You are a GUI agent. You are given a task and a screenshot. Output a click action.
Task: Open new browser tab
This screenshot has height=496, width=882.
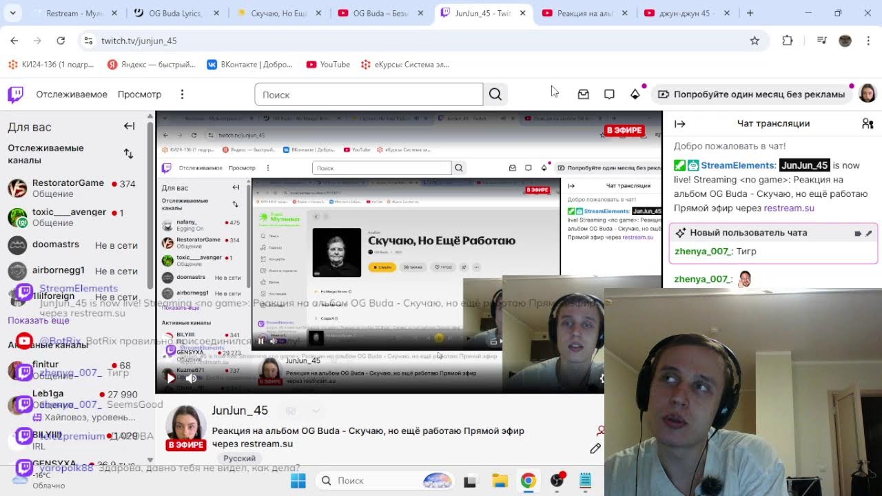tap(750, 13)
